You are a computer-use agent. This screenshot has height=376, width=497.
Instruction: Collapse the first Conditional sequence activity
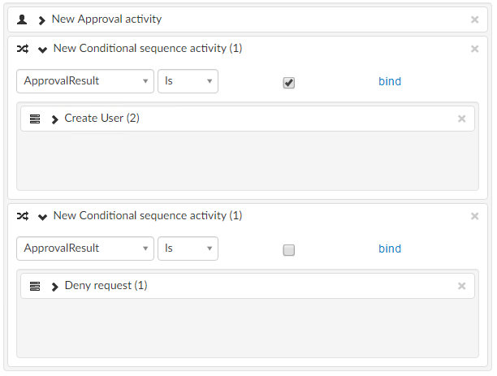click(x=42, y=50)
